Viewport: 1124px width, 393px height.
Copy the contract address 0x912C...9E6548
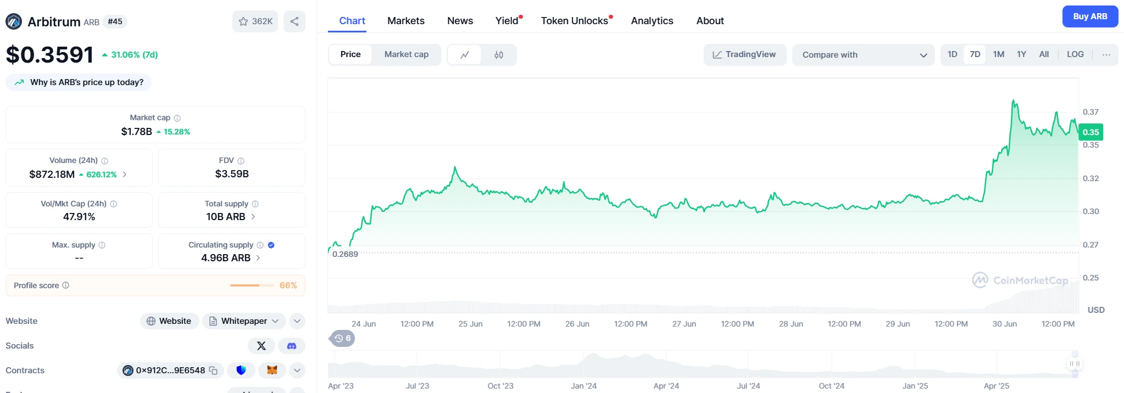click(213, 370)
